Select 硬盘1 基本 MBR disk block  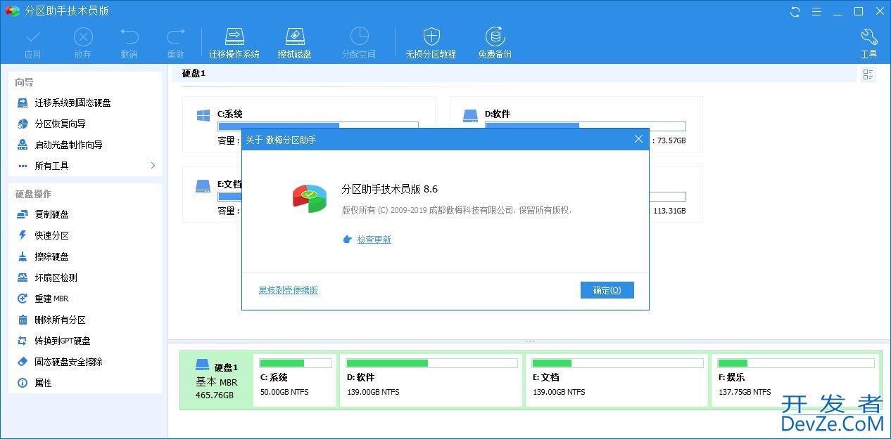pyautogui.click(x=216, y=380)
